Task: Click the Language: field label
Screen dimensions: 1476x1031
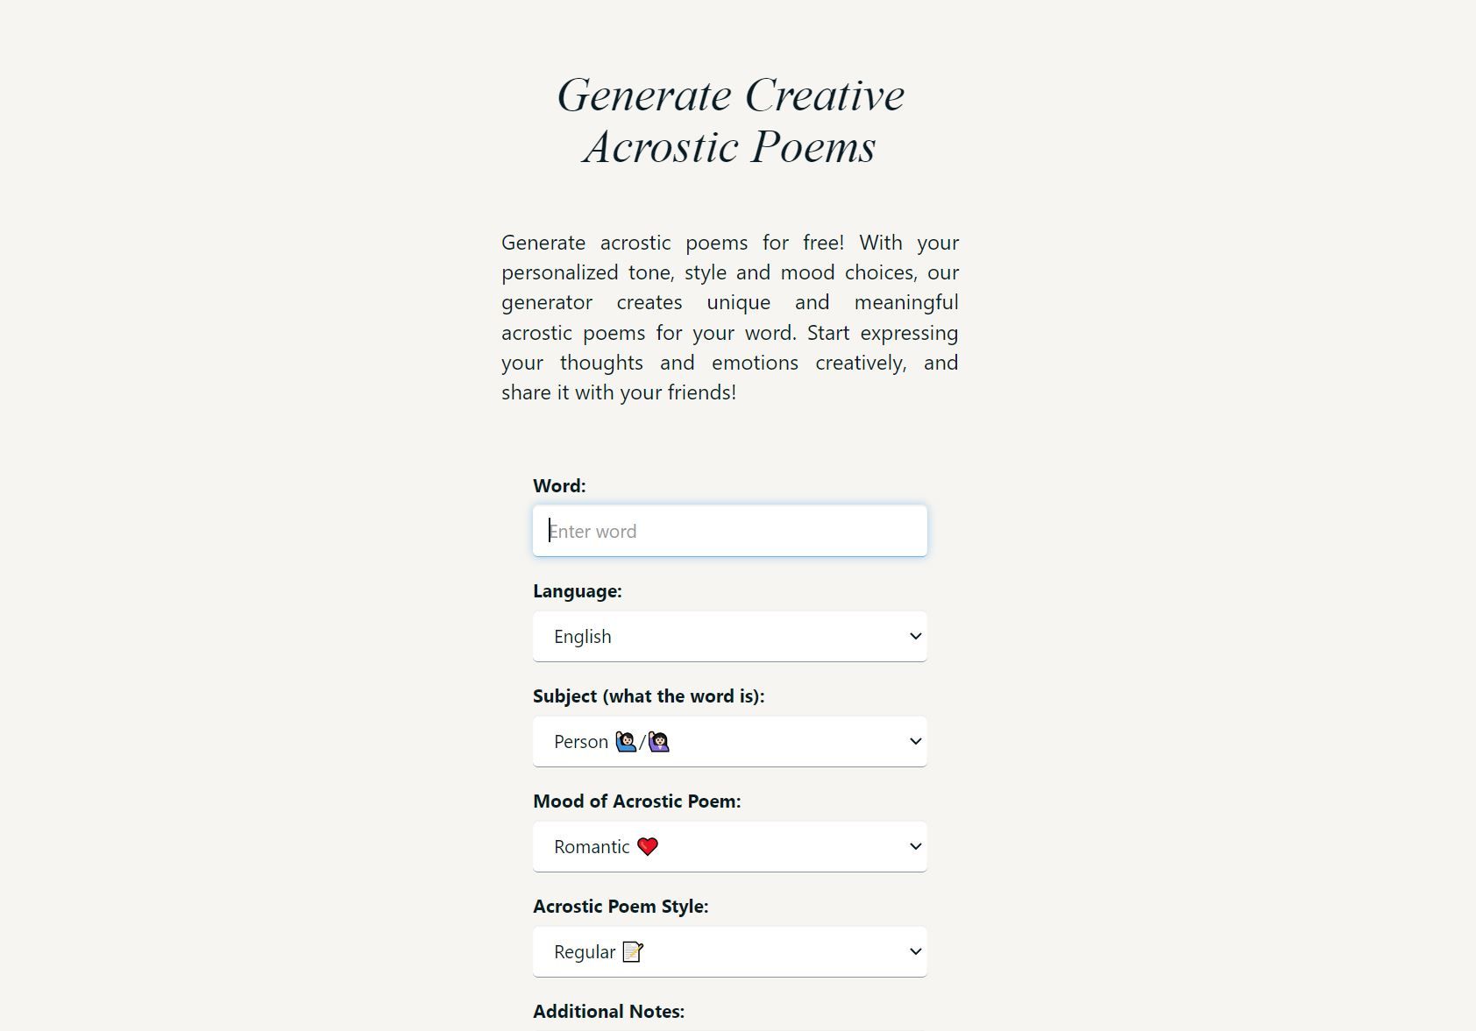Action: point(578,591)
